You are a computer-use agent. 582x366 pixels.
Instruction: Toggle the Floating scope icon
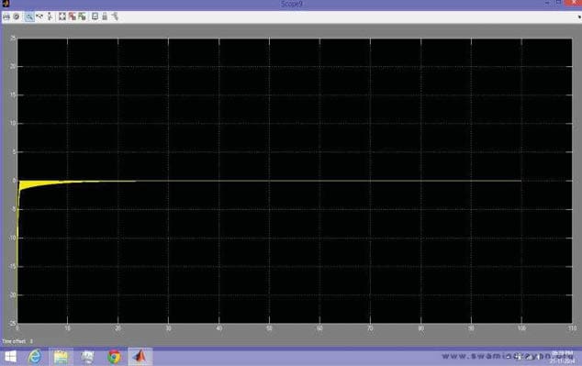(x=95, y=17)
